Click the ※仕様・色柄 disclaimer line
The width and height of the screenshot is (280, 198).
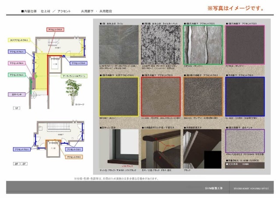pos(116,178)
